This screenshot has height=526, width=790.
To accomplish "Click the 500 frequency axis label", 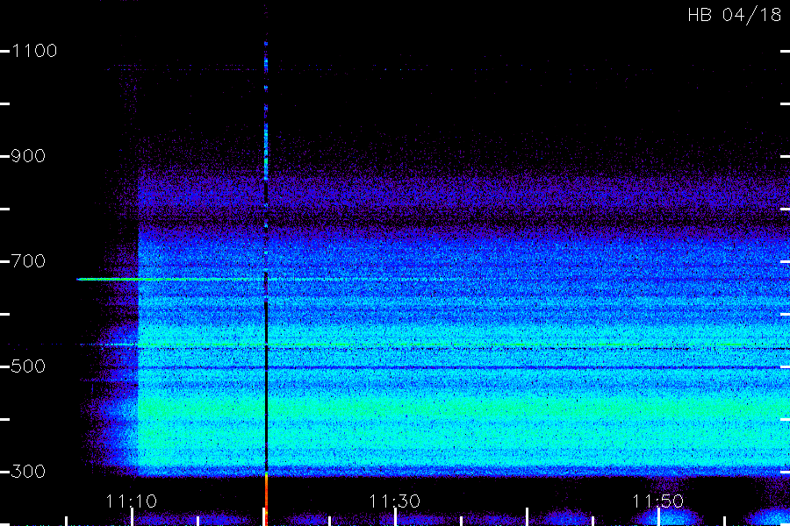I will 28,366.
